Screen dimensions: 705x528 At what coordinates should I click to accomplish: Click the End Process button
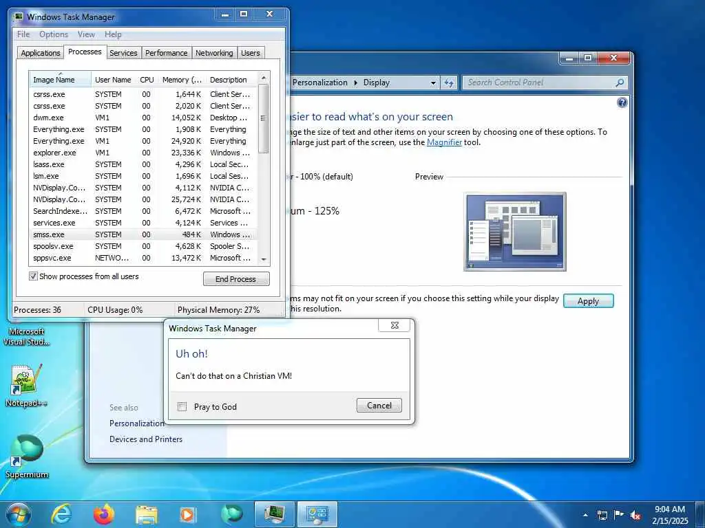[x=236, y=279]
